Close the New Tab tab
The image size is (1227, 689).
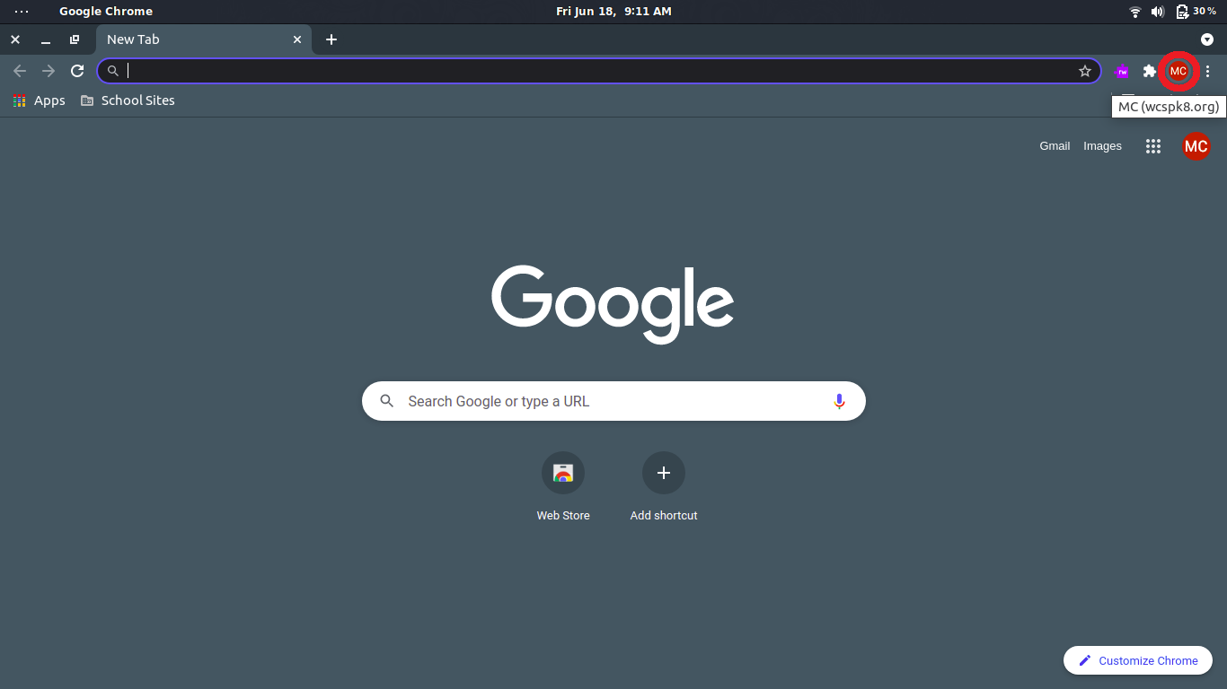click(297, 39)
